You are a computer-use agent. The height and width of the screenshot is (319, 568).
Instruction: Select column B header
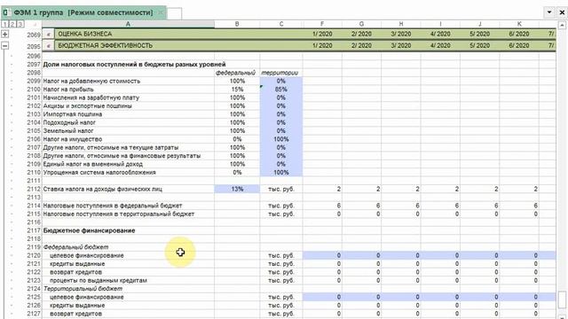pyautogui.click(x=237, y=24)
